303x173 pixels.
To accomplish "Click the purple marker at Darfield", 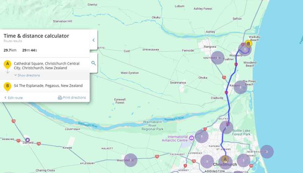I will pos(27,140).
